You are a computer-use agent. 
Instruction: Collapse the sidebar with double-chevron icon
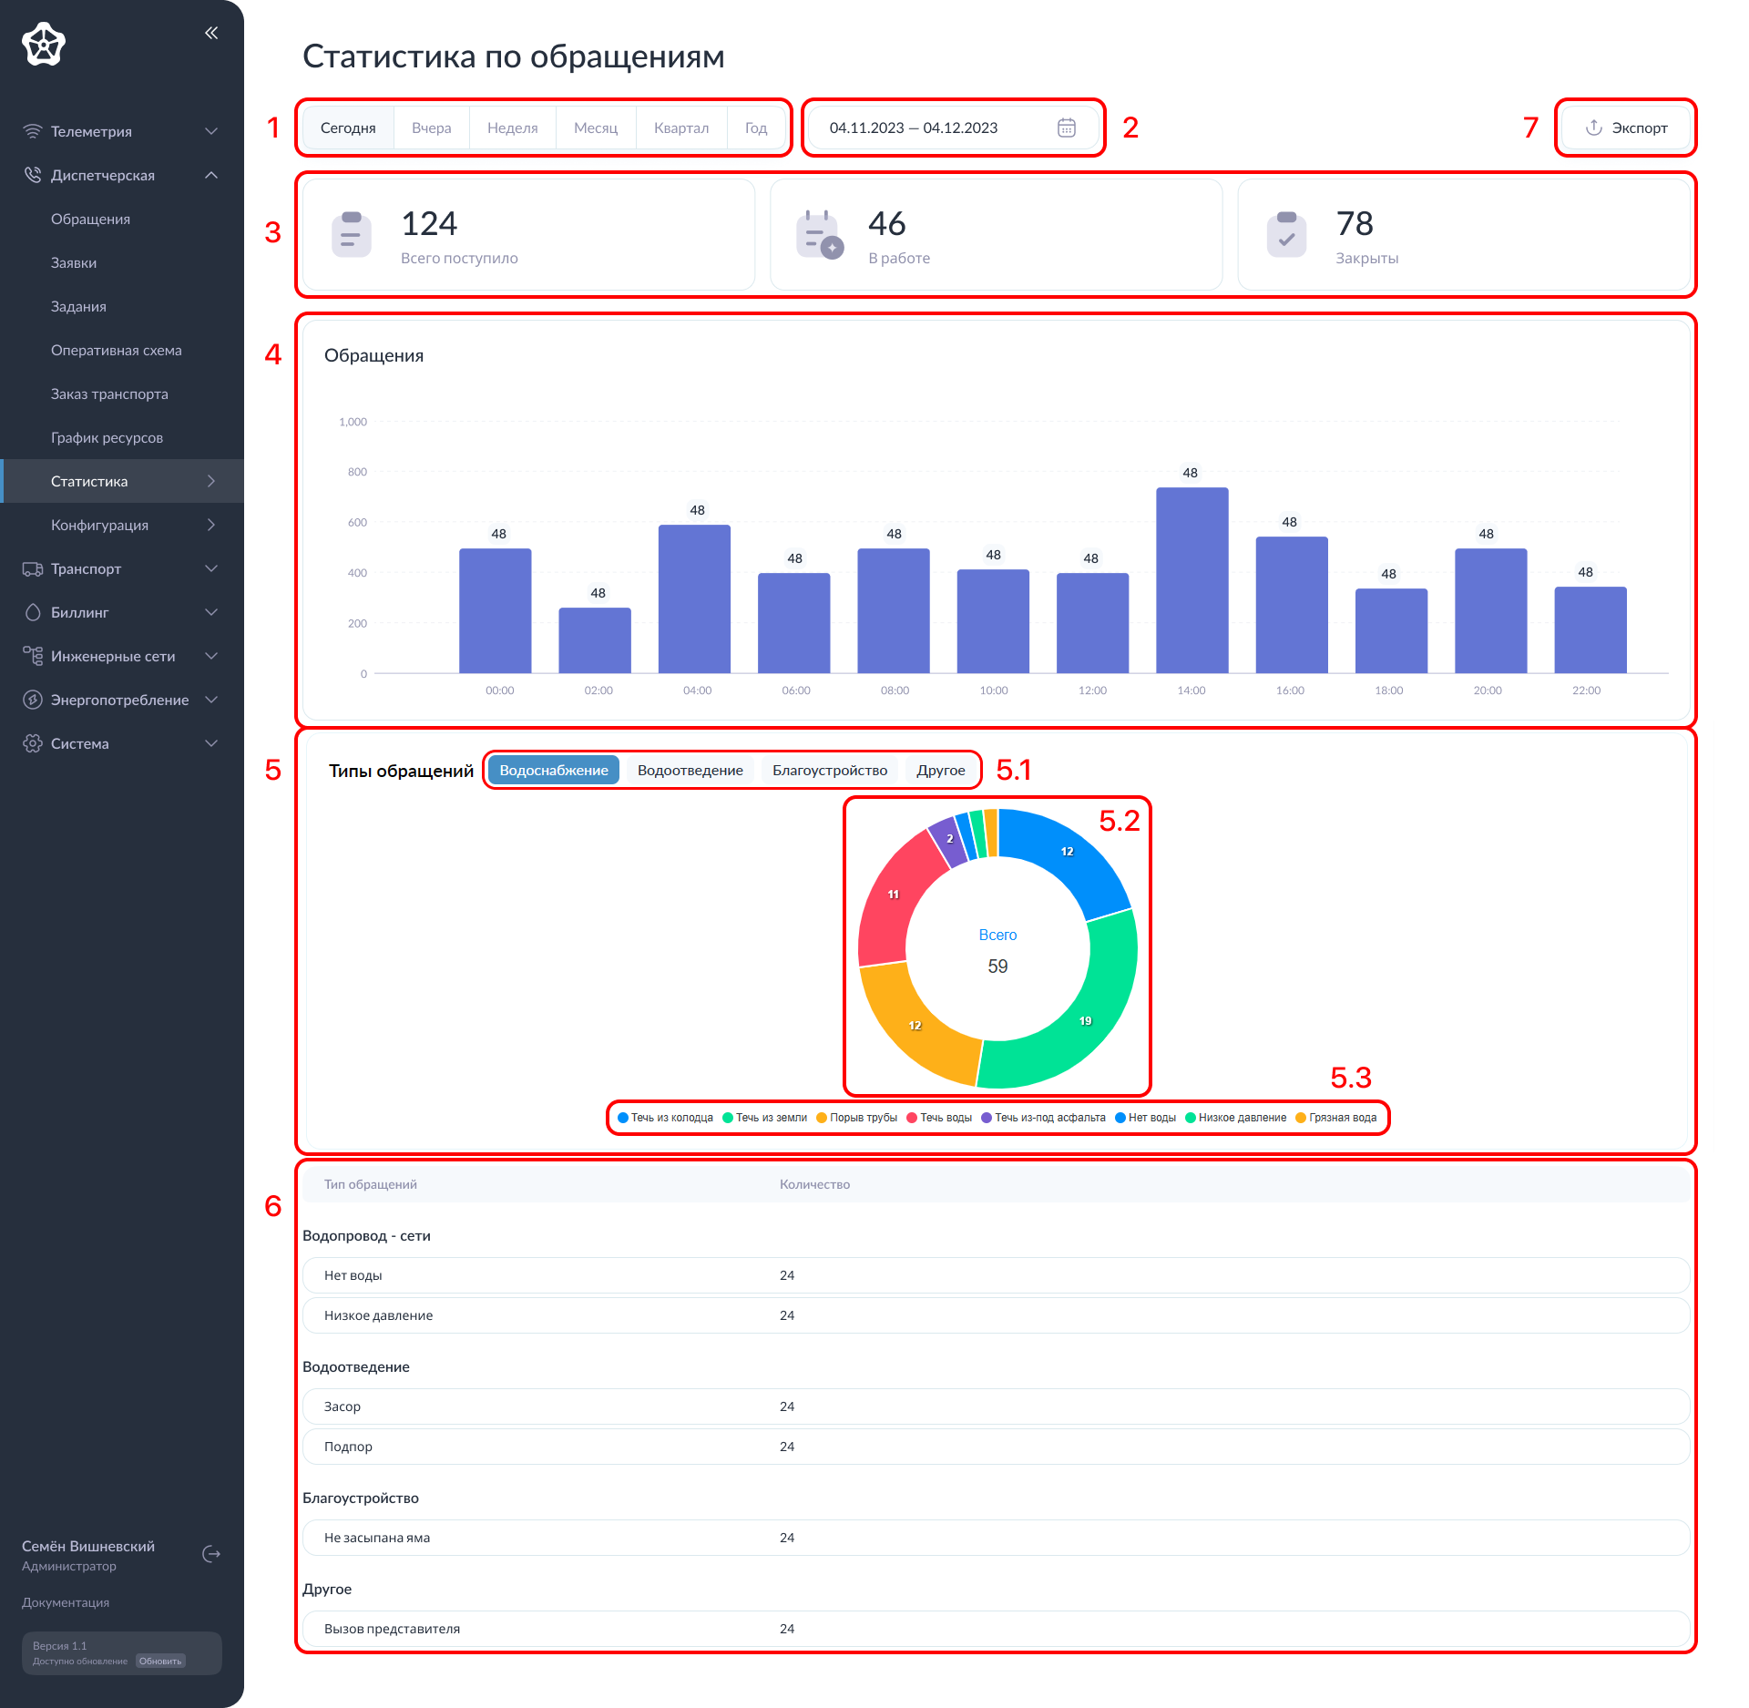pos(211,33)
